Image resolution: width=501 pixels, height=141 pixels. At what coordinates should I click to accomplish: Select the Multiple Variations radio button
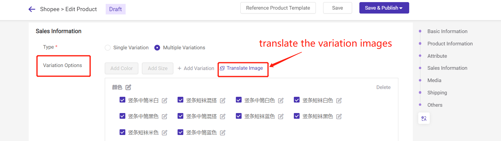pos(157,48)
